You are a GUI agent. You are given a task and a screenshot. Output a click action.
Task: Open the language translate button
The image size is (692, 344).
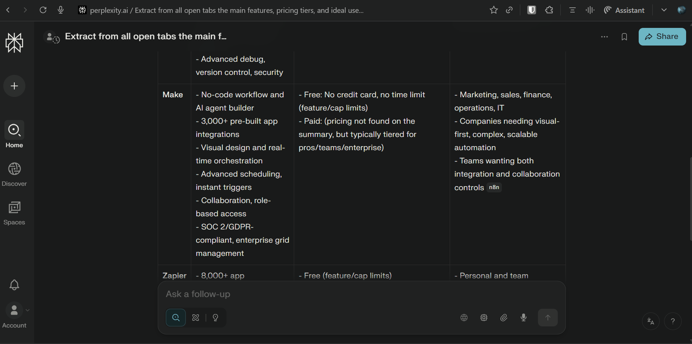tap(651, 321)
